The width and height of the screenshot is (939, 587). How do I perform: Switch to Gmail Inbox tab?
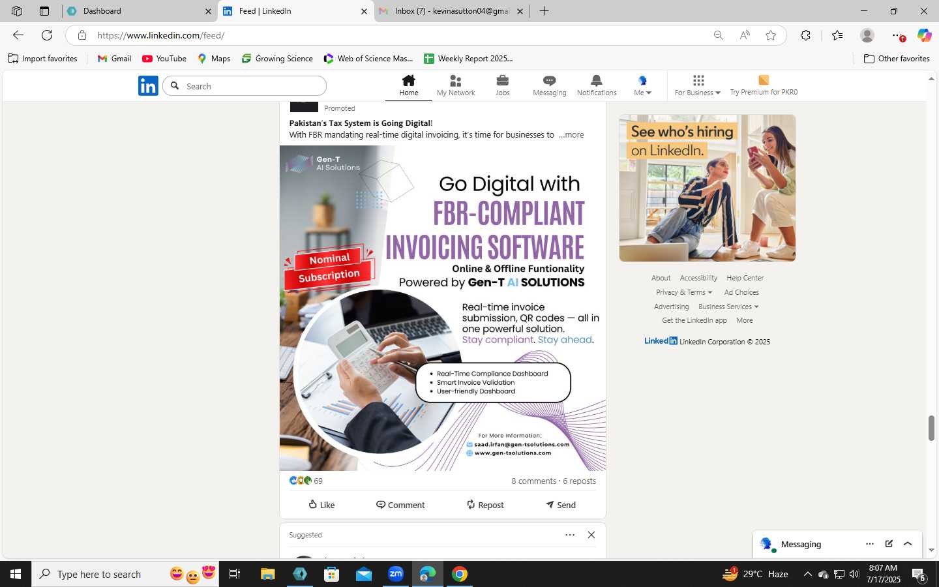click(x=451, y=11)
